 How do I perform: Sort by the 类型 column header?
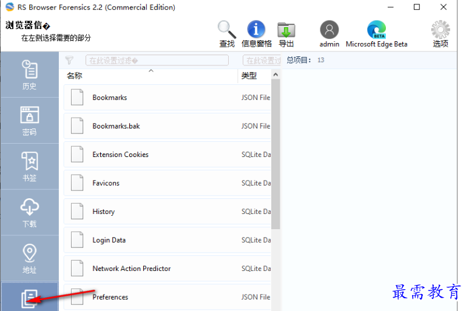249,76
